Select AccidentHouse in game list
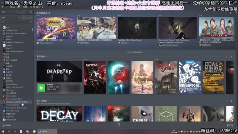238x134 pixels. (x=12, y=84)
